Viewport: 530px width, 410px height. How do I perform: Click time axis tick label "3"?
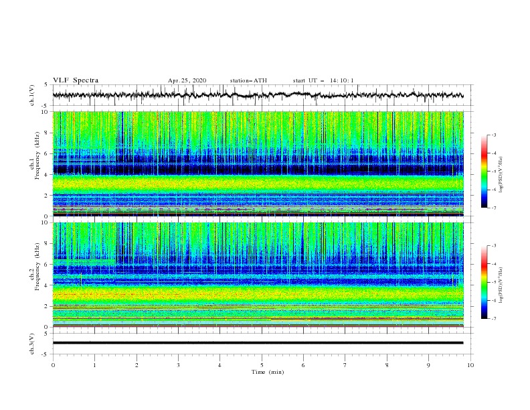tap(178, 365)
